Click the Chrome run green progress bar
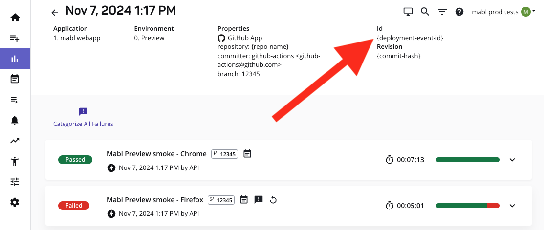 pos(467,160)
